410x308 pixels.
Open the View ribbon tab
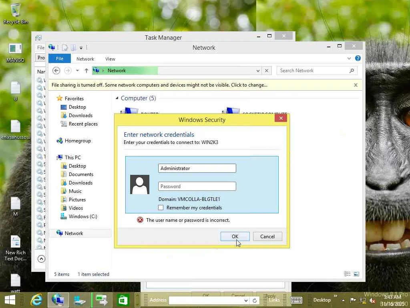[x=110, y=59]
